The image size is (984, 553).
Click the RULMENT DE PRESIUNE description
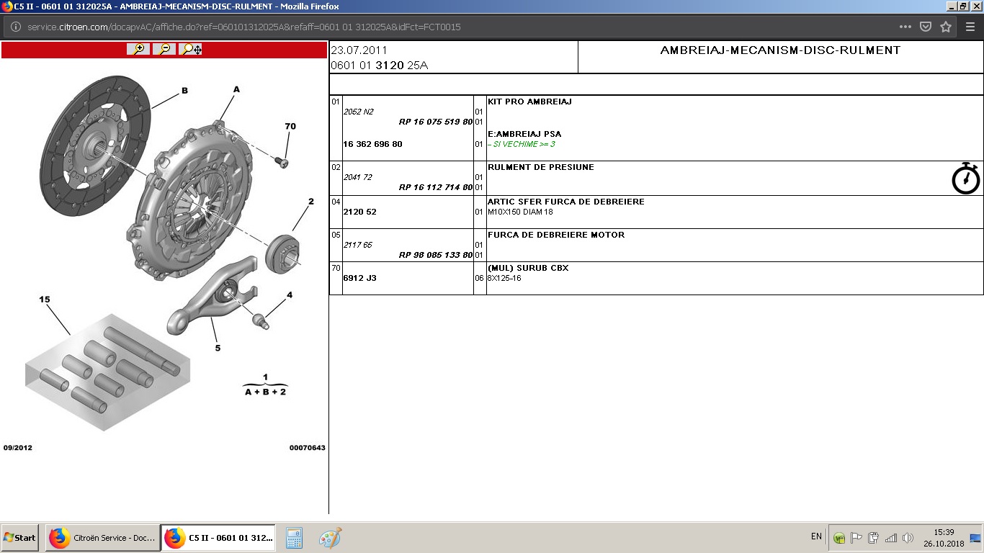pyautogui.click(x=541, y=167)
